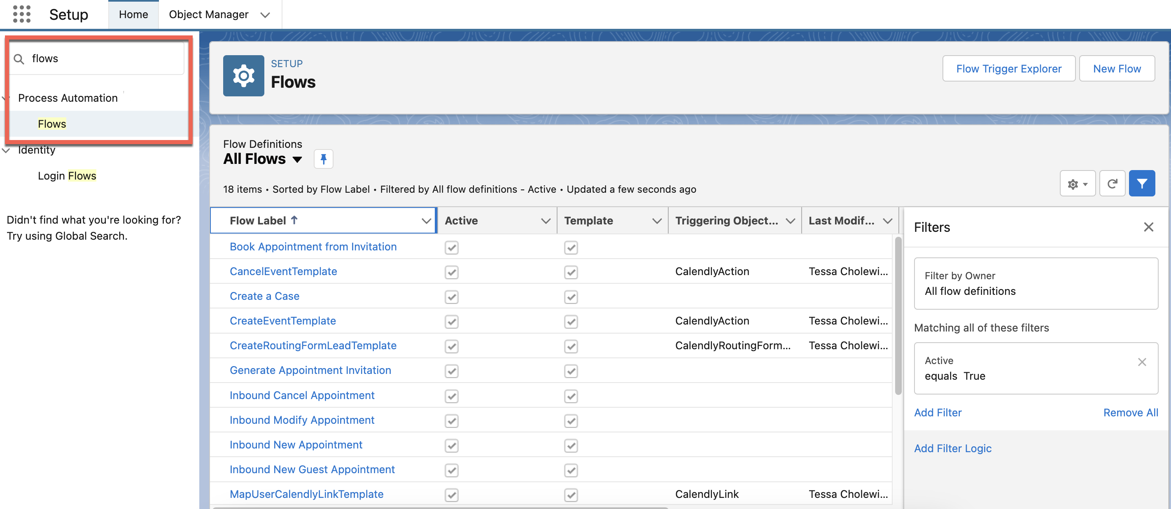Open the Book Appointment from Invitation flow
The height and width of the screenshot is (509, 1171).
click(x=313, y=246)
